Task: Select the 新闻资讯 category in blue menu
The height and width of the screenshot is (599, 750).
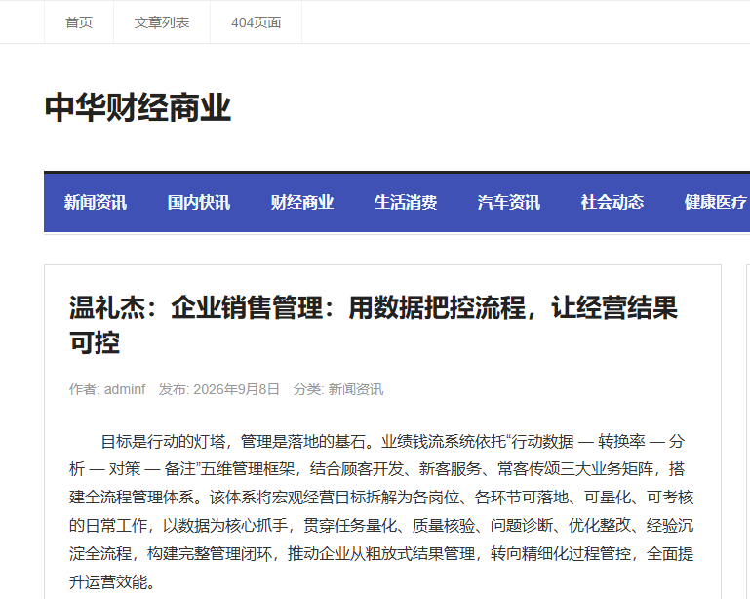Action: pyautogui.click(x=96, y=202)
